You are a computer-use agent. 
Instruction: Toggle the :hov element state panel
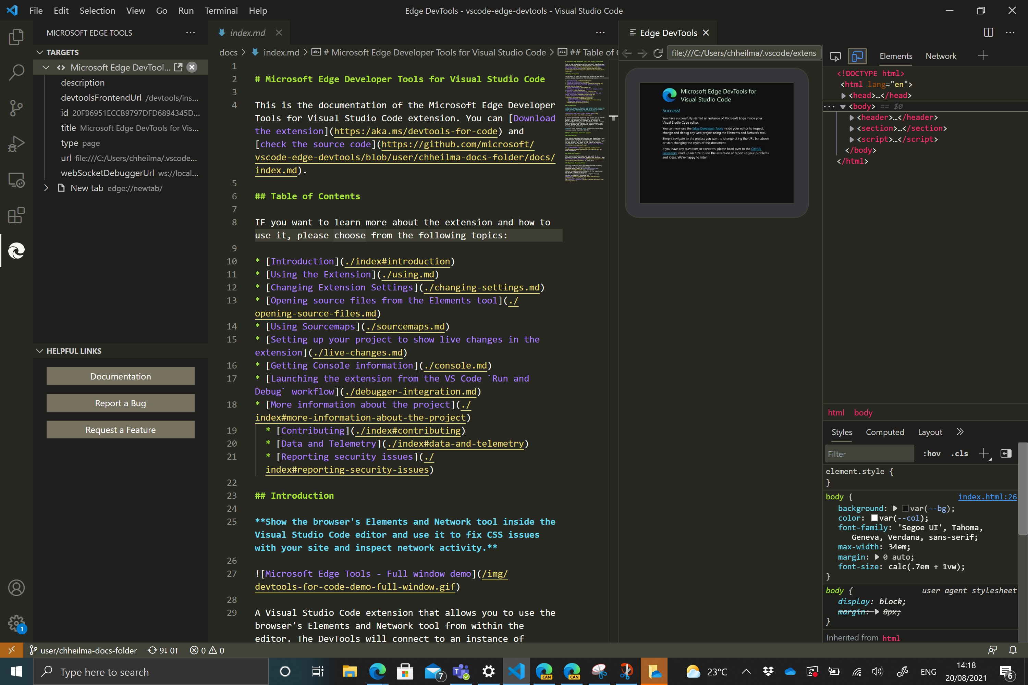click(x=931, y=453)
